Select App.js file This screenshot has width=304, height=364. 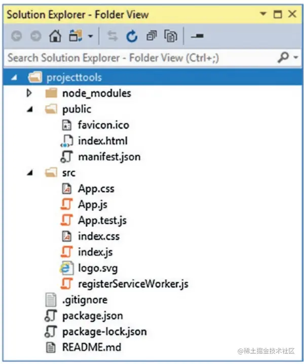click(93, 205)
